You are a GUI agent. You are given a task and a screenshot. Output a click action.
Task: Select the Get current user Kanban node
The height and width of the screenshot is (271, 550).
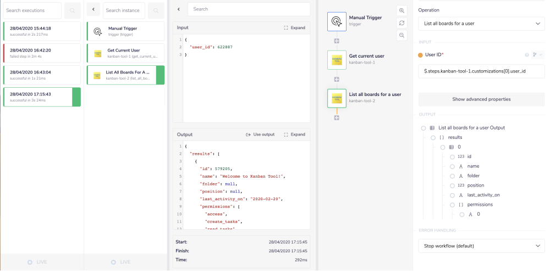[x=337, y=59]
